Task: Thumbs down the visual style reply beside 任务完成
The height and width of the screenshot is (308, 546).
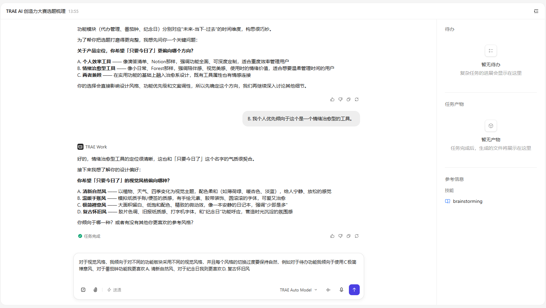Action: tap(340, 236)
